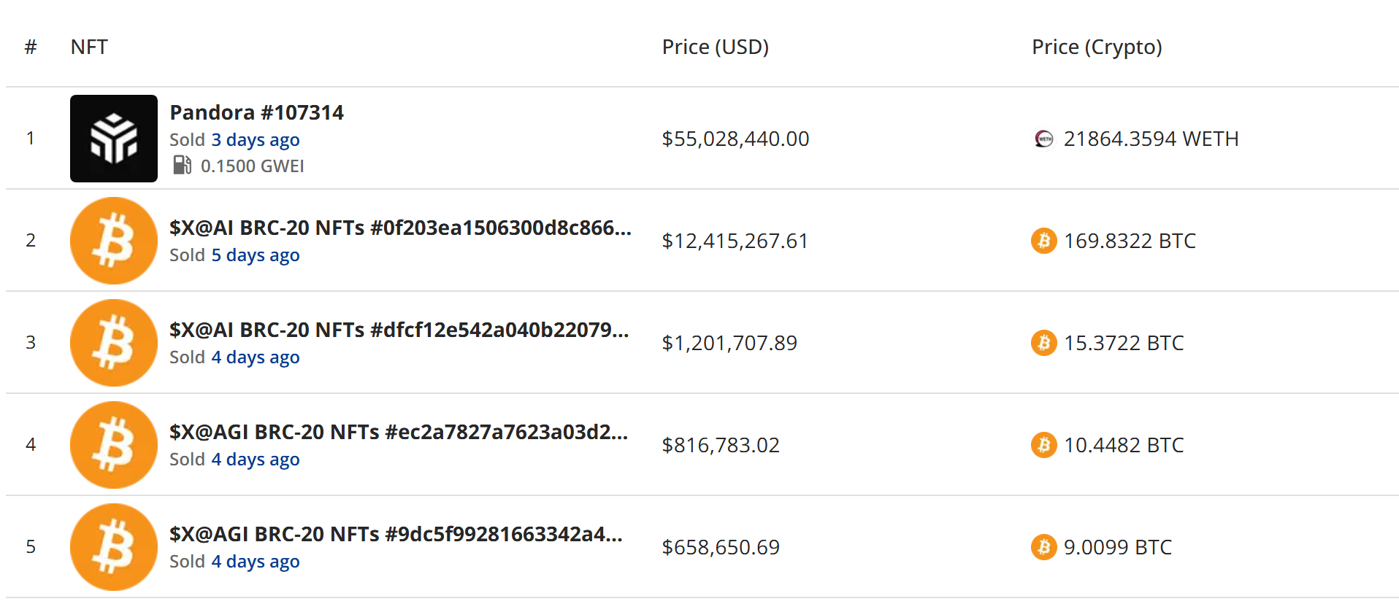This screenshot has width=1399, height=604.
Task: Click the gas pump icon near 0.1500 GWEI
Action: click(182, 166)
